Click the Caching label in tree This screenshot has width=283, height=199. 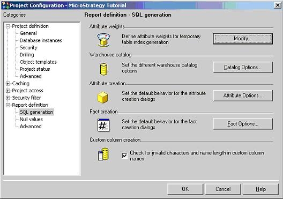pyautogui.click(x=20, y=84)
